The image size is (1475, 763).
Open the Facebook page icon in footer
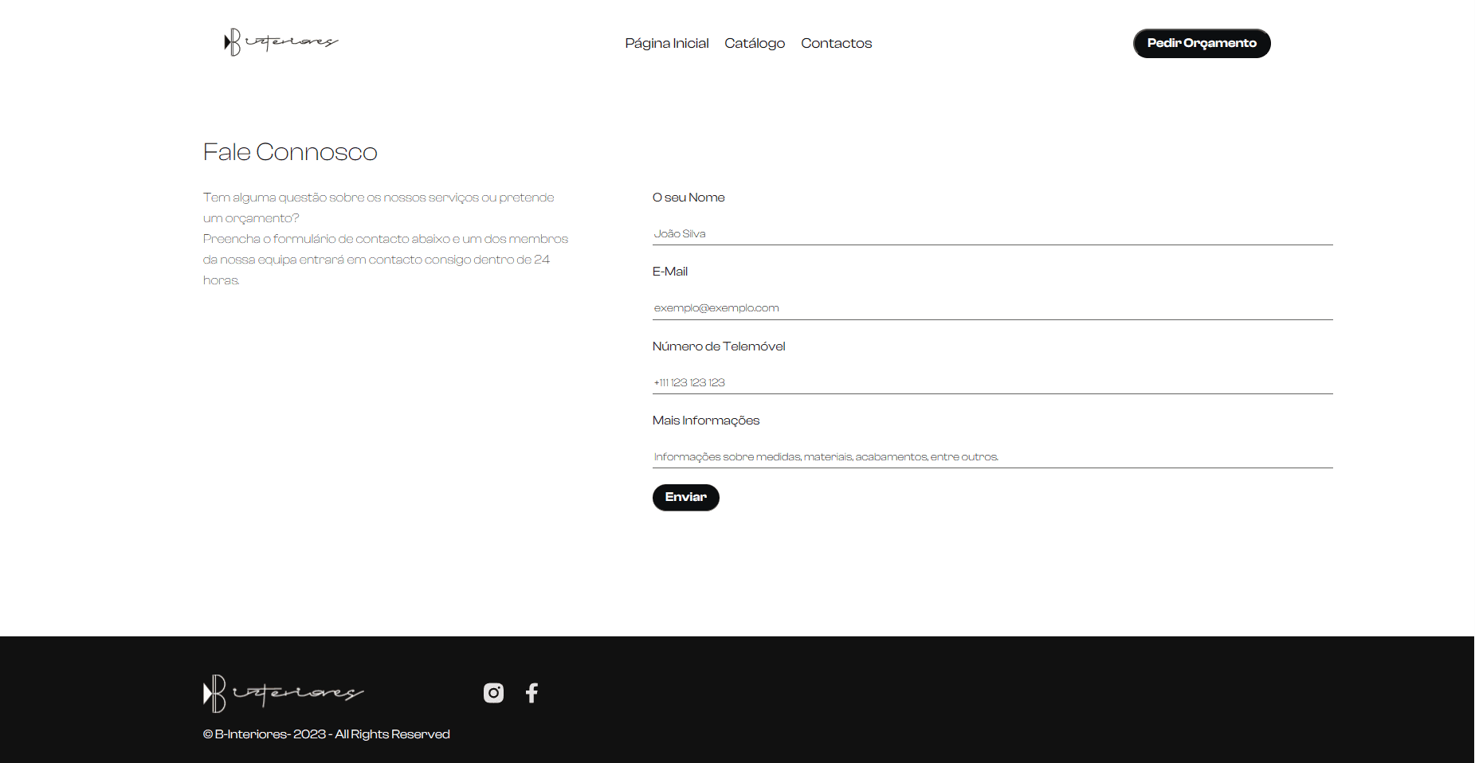(x=532, y=693)
